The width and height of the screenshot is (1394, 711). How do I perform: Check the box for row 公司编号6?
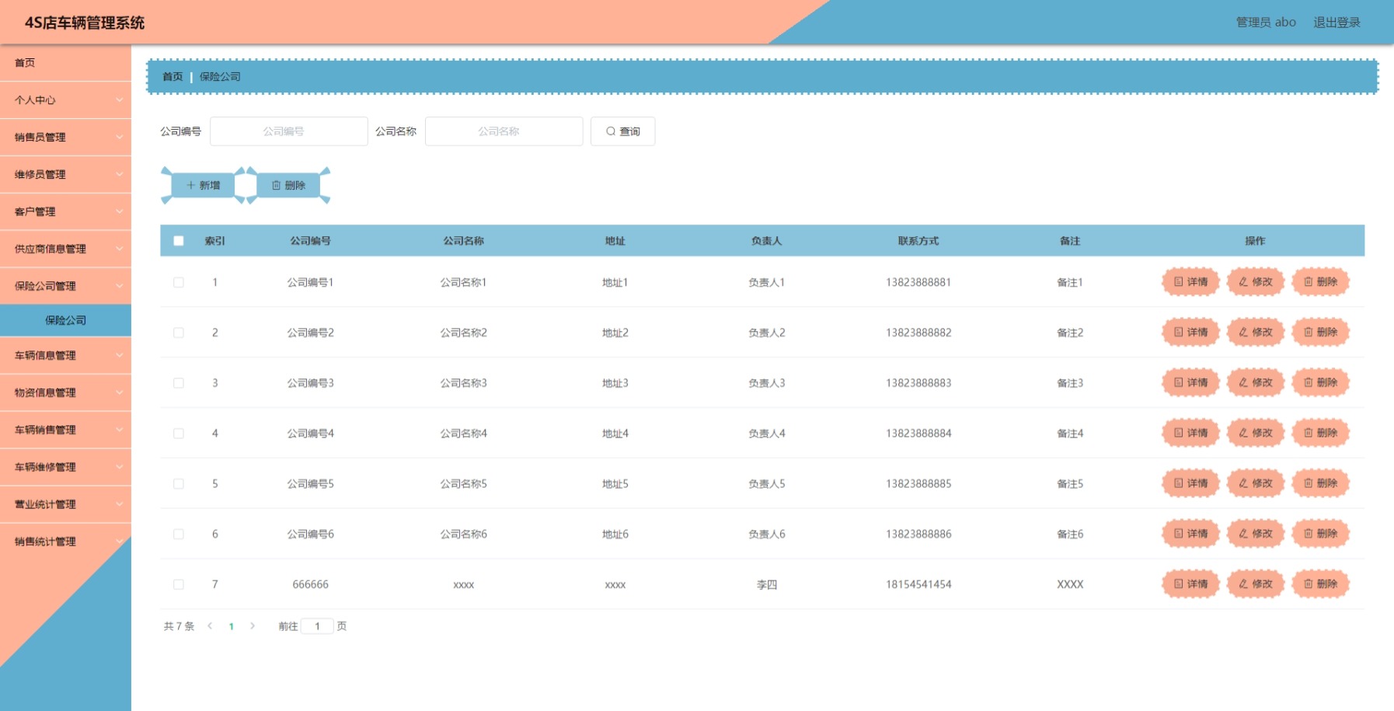(179, 534)
